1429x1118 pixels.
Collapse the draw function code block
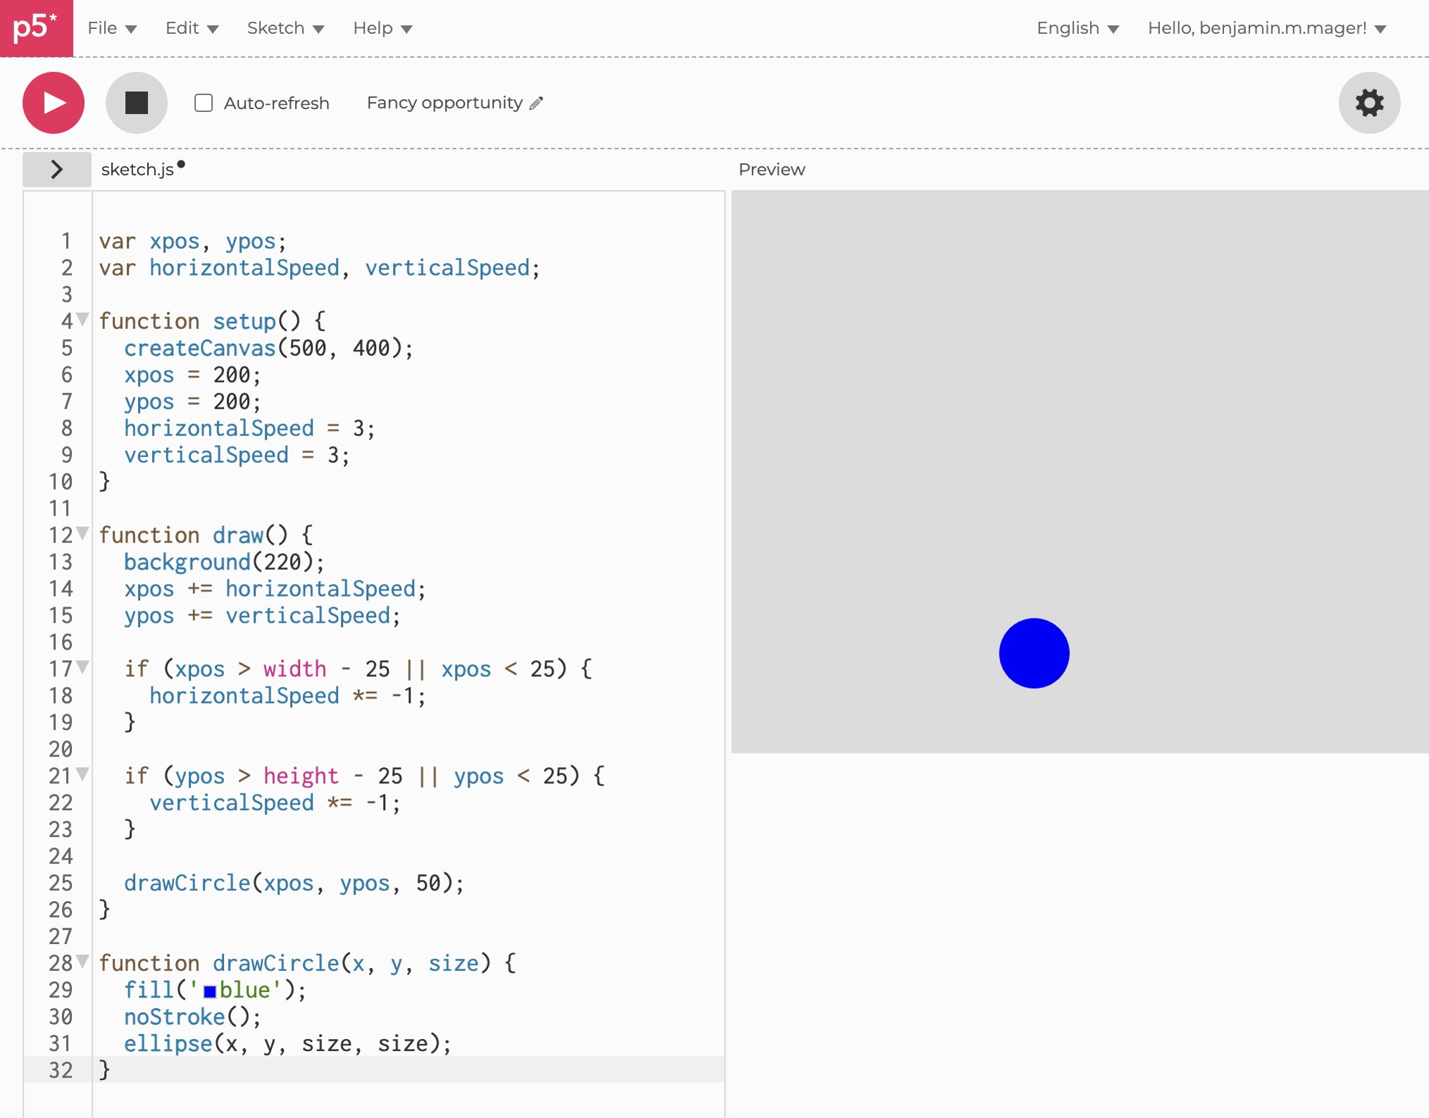pos(82,534)
